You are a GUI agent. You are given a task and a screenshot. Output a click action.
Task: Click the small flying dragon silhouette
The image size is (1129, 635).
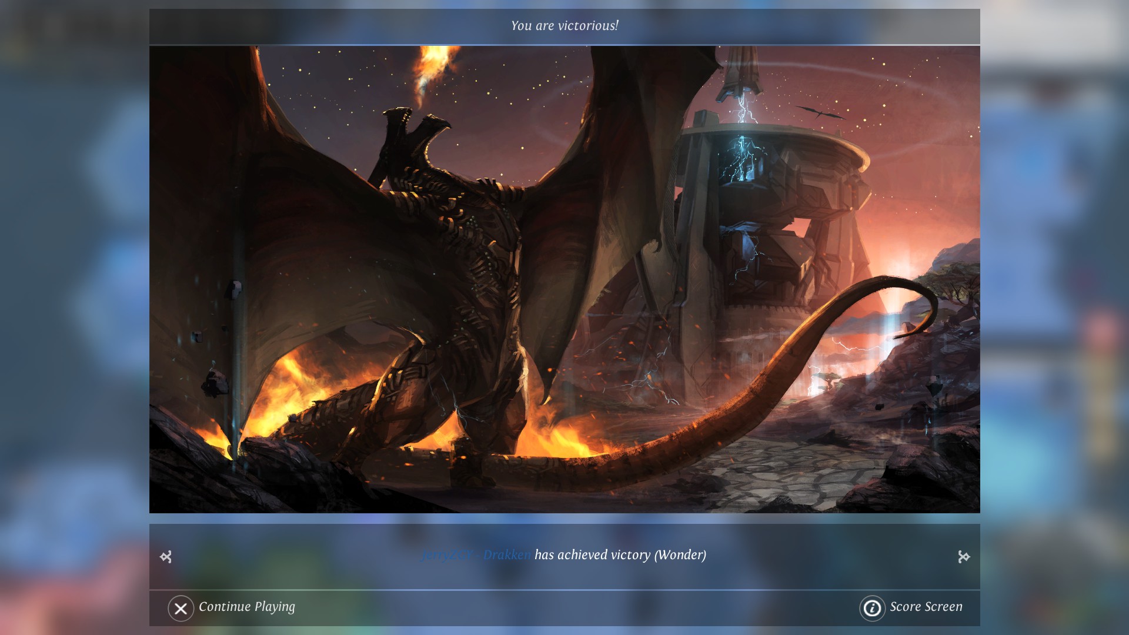820,112
